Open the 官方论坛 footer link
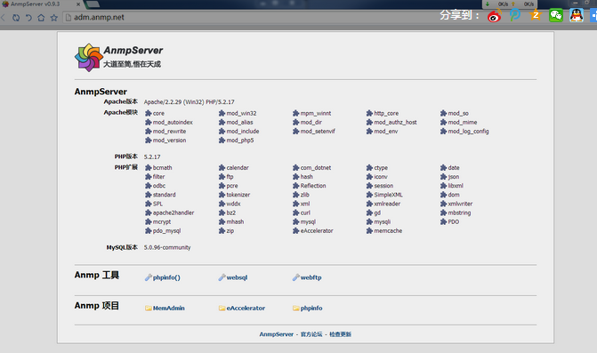The image size is (597, 353). [x=311, y=334]
